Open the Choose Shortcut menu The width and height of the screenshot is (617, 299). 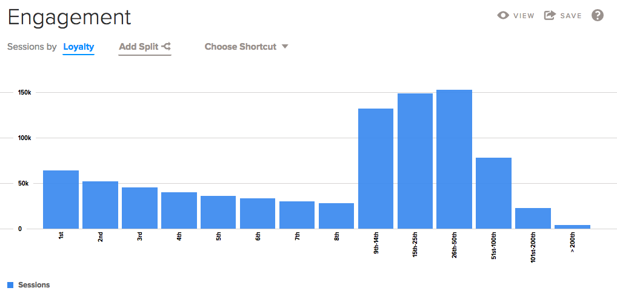(x=241, y=47)
